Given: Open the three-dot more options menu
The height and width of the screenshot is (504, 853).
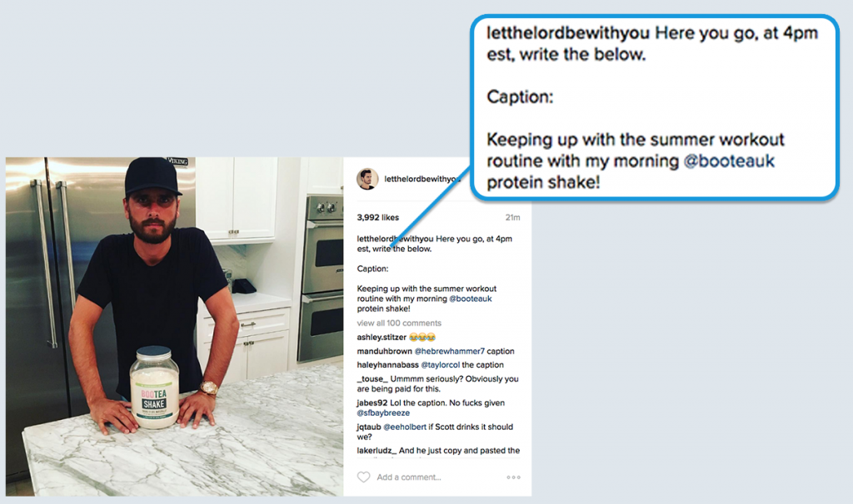Looking at the screenshot, I should pos(513,477).
